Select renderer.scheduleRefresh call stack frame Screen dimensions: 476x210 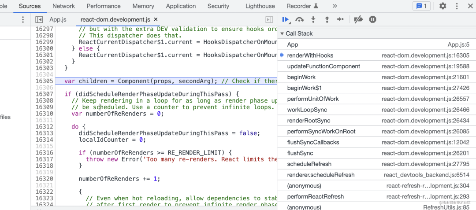[x=376, y=175]
